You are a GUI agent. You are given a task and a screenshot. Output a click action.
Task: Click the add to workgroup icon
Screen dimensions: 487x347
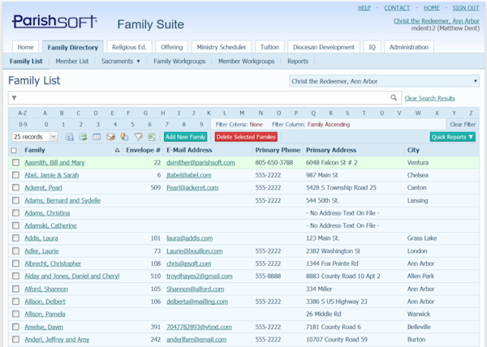[124, 137]
